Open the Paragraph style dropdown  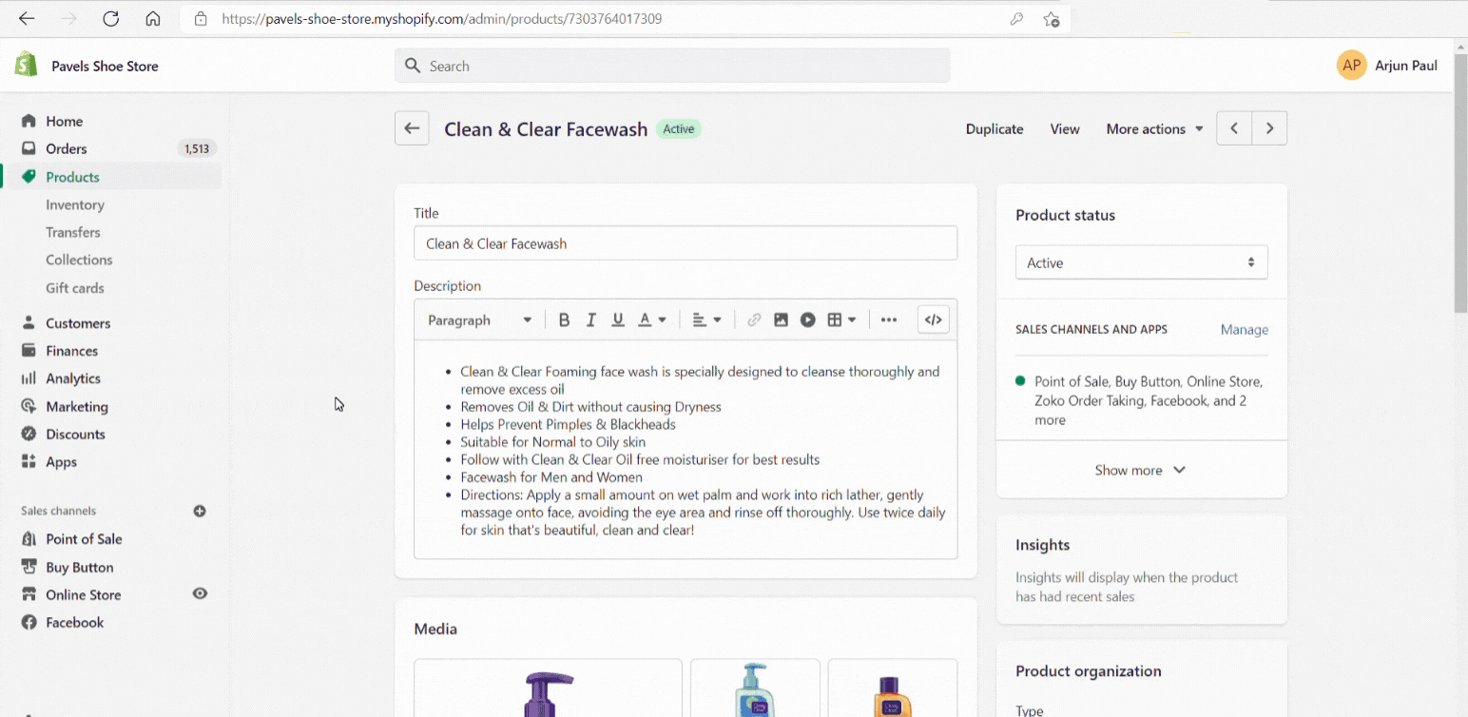tap(479, 320)
